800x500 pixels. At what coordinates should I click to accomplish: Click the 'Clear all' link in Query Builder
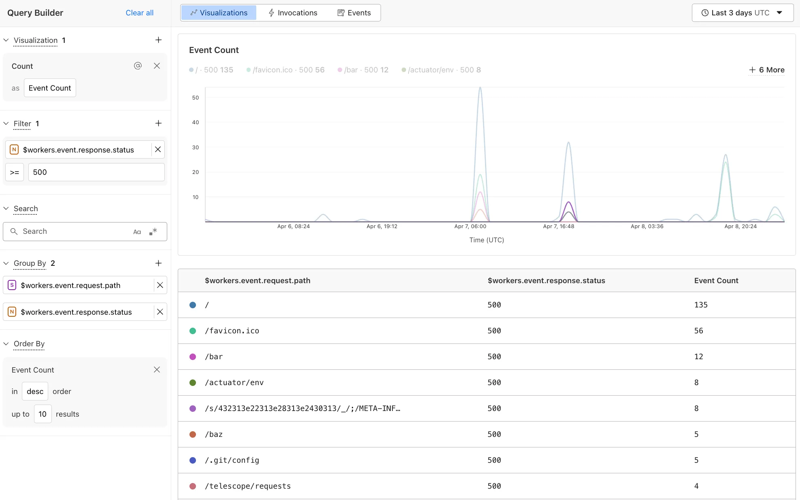pyautogui.click(x=139, y=13)
